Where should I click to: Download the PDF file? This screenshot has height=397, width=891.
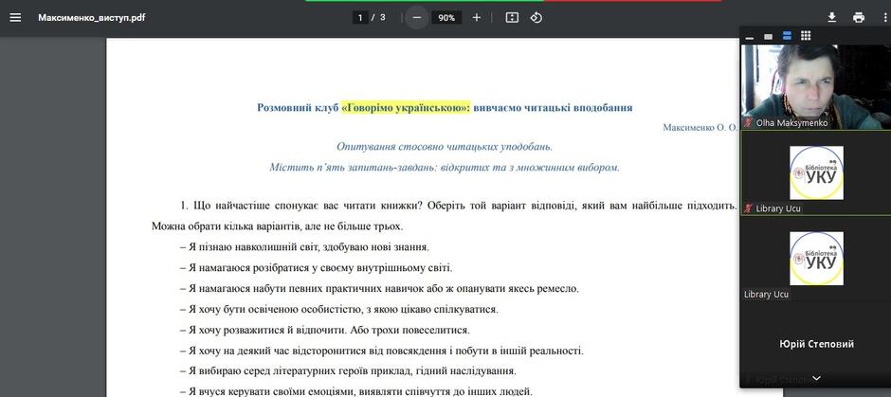[831, 18]
